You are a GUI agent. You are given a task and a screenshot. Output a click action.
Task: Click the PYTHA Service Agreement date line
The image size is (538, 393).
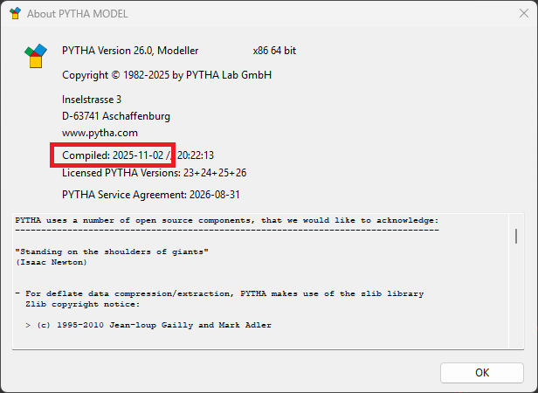151,194
